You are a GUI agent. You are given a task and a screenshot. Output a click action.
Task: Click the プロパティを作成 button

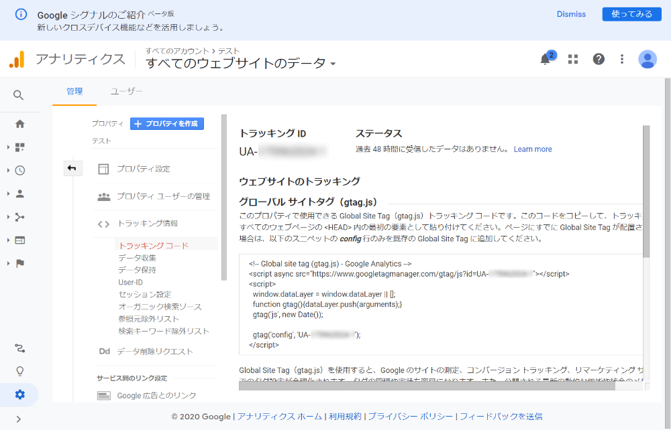pyautogui.click(x=167, y=124)
